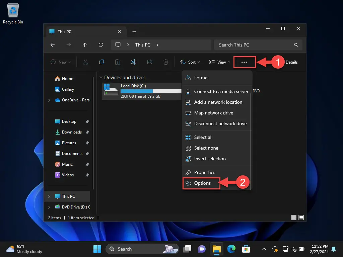
Task: Click the Paste toolbar icon
Action: coord(118,62)
